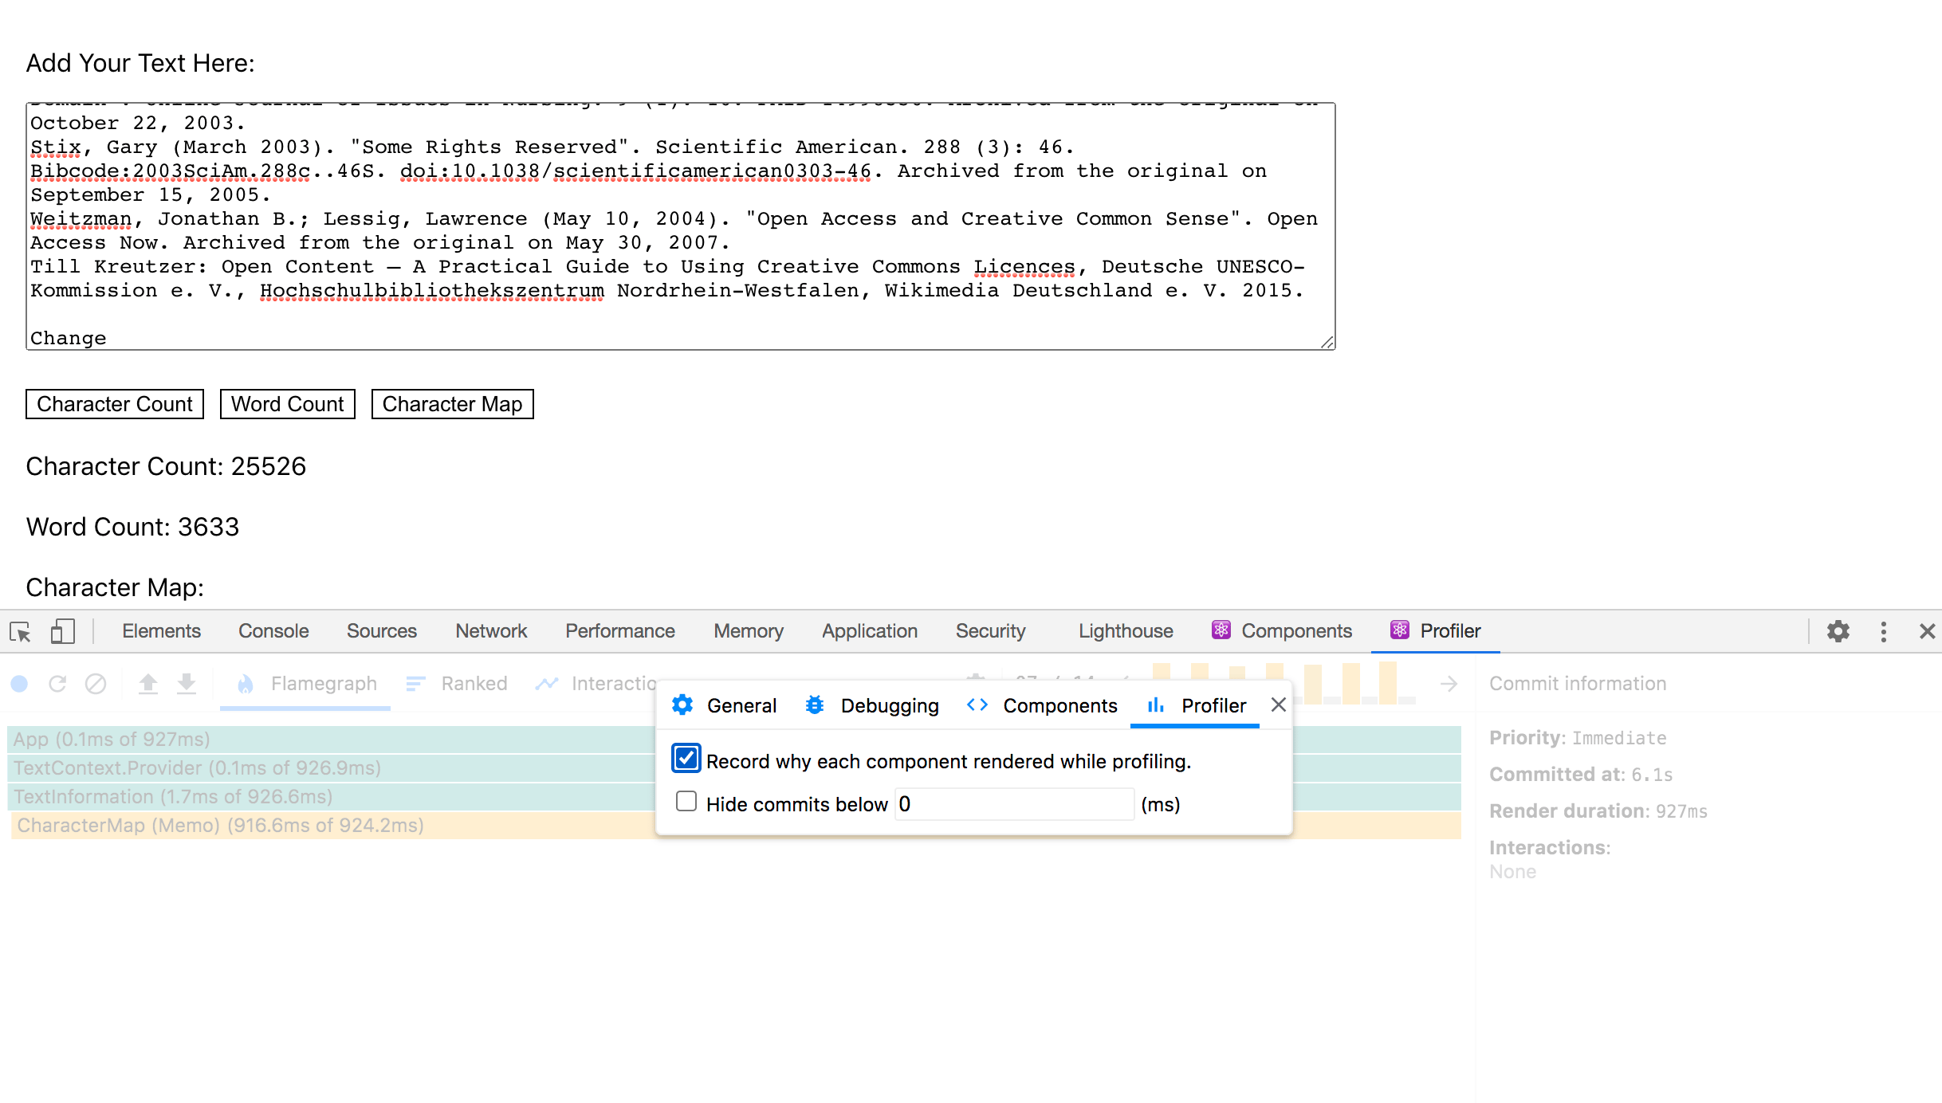
Task: Open the Debugging settings tab
Action: (x=872, y=705)
